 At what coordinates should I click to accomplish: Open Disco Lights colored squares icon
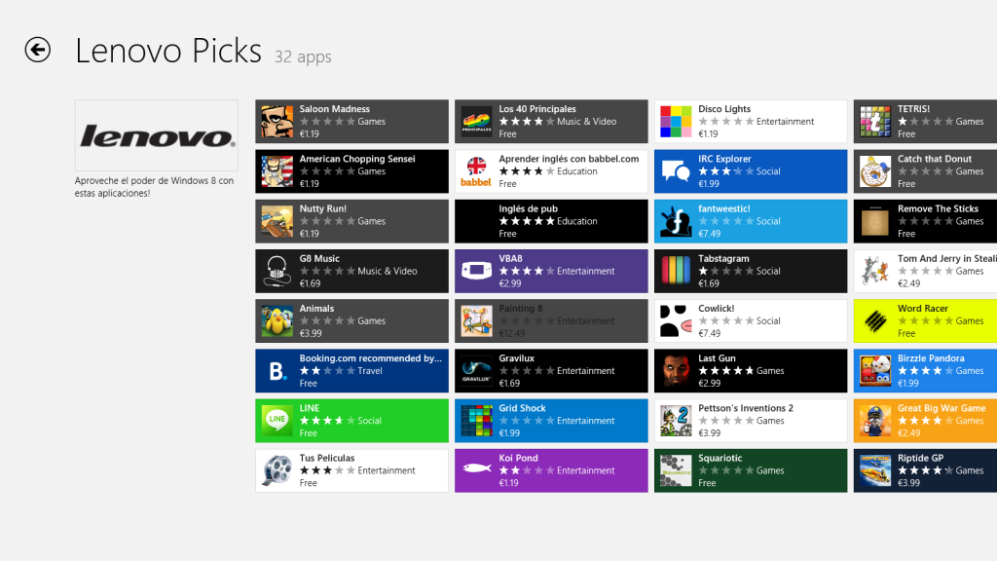pos(676,122)
